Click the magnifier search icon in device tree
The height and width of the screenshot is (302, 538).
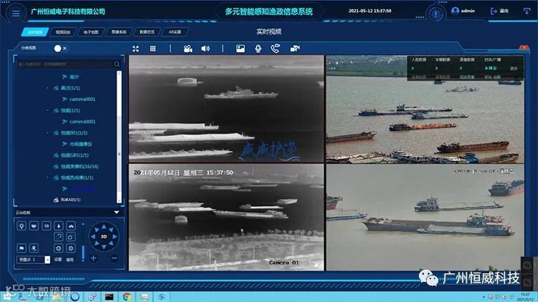point(117,64)
